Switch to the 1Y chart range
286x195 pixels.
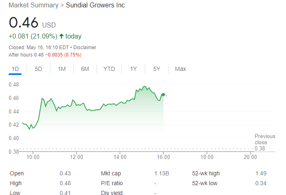[x=133, y=69]
